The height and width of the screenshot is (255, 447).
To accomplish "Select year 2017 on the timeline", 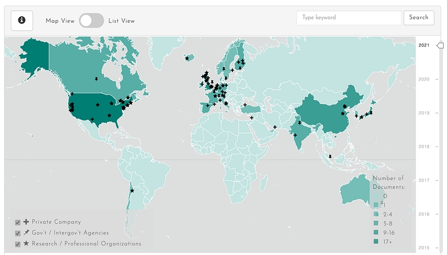I will [424, 180].
